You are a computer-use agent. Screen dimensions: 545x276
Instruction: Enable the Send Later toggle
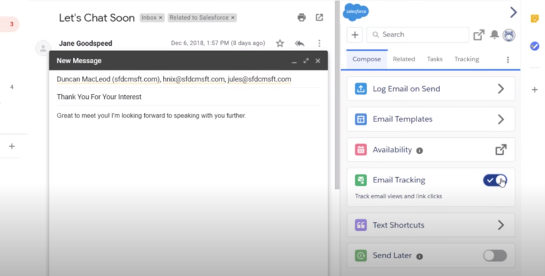click(495, 256)
